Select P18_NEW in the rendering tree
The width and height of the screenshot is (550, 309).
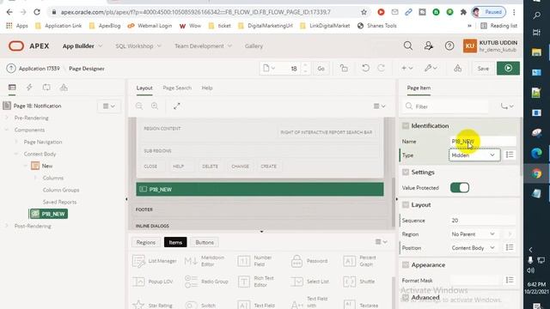(49, 214)
